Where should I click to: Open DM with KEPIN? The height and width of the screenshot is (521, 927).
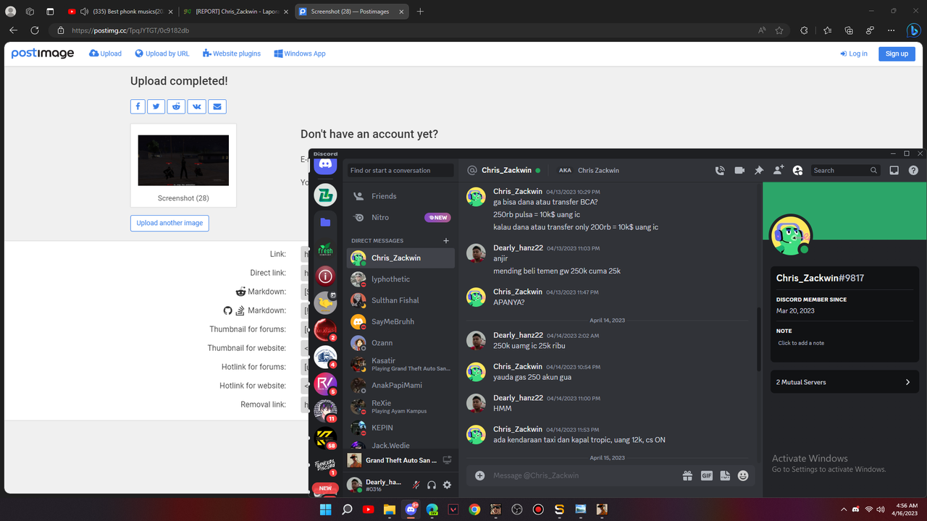tap(400, 428)
